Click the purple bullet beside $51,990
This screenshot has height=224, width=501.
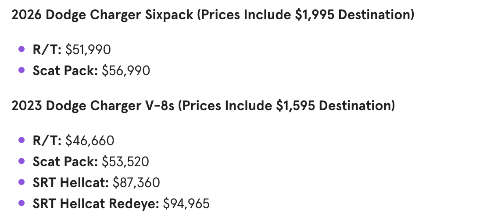coord(21,49)
